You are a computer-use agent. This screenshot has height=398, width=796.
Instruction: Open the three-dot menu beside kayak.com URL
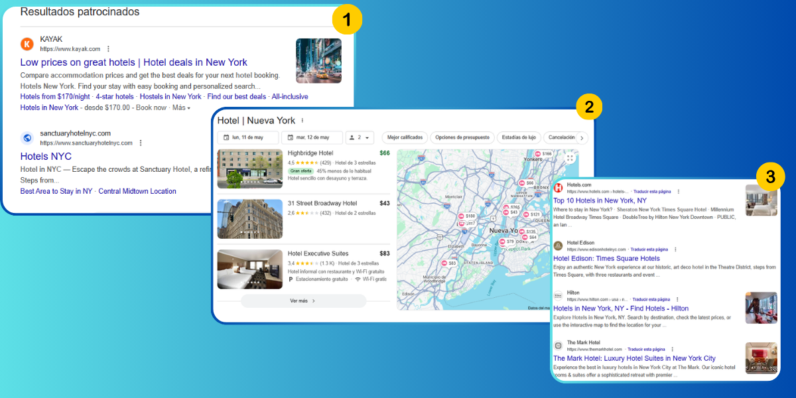tap(109, 49)
